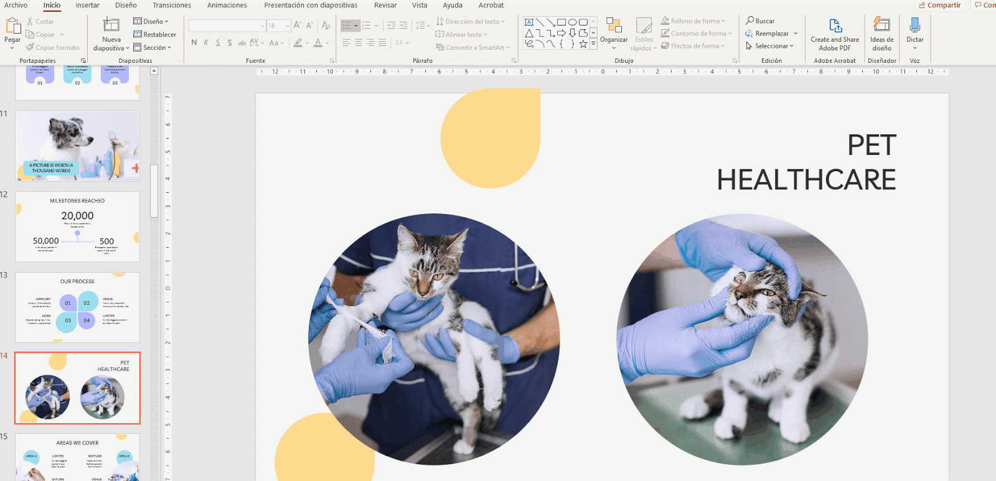Toggle bold (N) formatting
Screen dimensions: 996x481
194,43
